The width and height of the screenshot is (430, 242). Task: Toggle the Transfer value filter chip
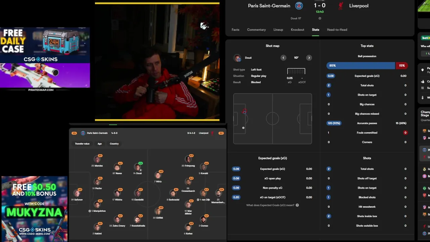point(82,144)
